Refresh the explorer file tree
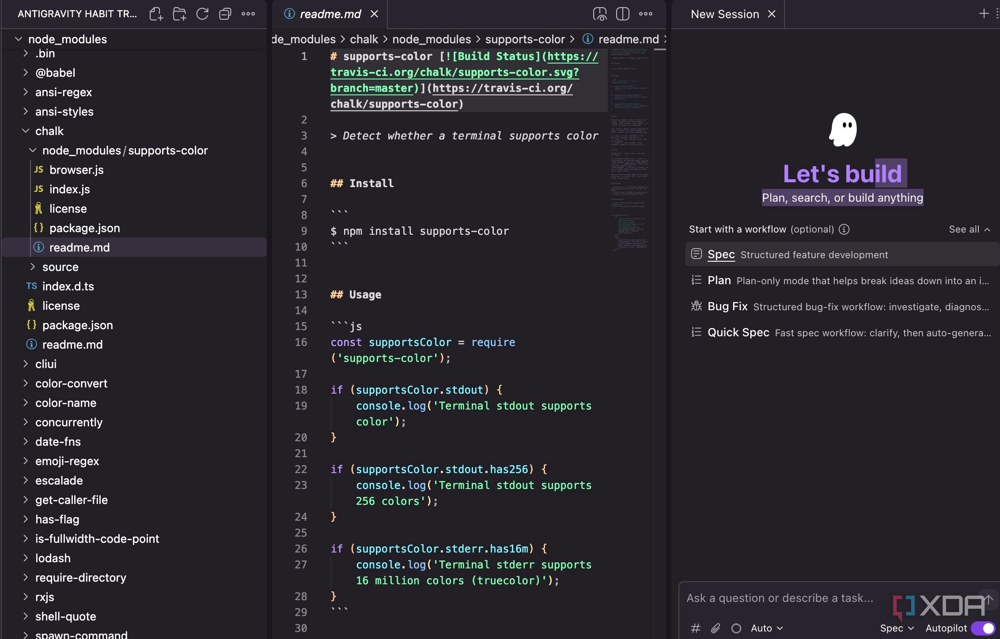Image resolution: width=1000 pixels, height=639 pixels. pyautogui.click(x=202, y=14)
